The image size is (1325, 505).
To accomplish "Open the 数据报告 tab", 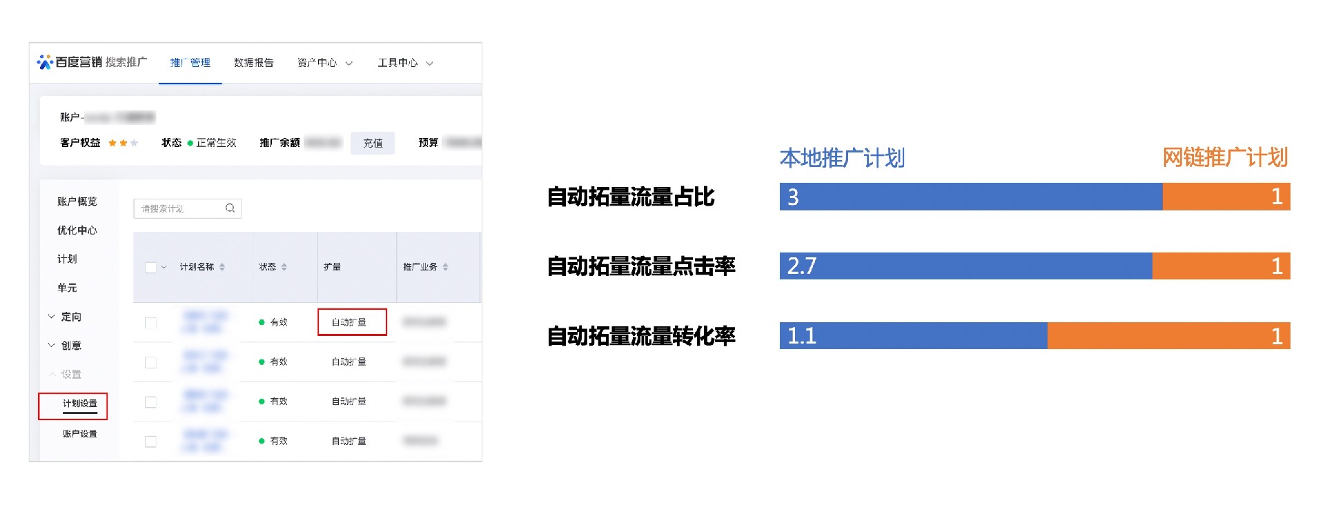I will (x=253, y=63).
